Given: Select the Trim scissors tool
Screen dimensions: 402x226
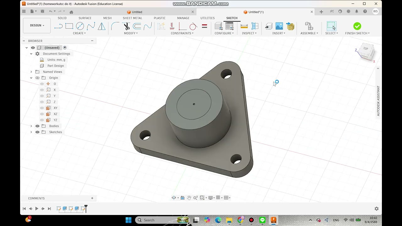Looking at the screenshot, I should click(126, 26).
